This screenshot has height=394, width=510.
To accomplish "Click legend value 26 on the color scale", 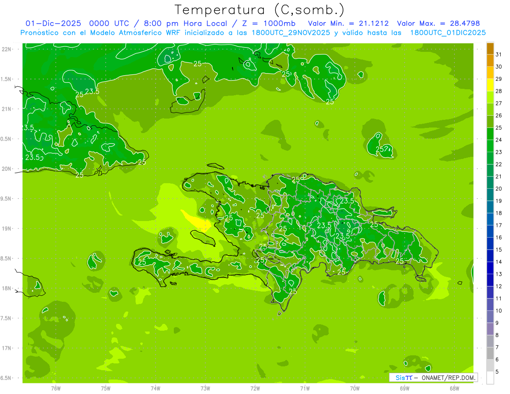I will coord(499,116).
